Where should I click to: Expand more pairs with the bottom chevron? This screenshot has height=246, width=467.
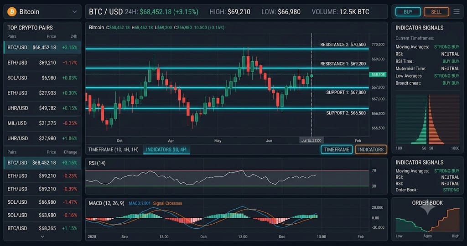pos(42,237)
